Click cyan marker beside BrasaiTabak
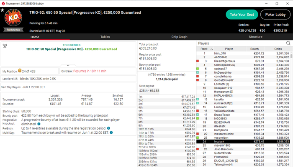This screenshot has height=167, width=293. pos(198,115)
